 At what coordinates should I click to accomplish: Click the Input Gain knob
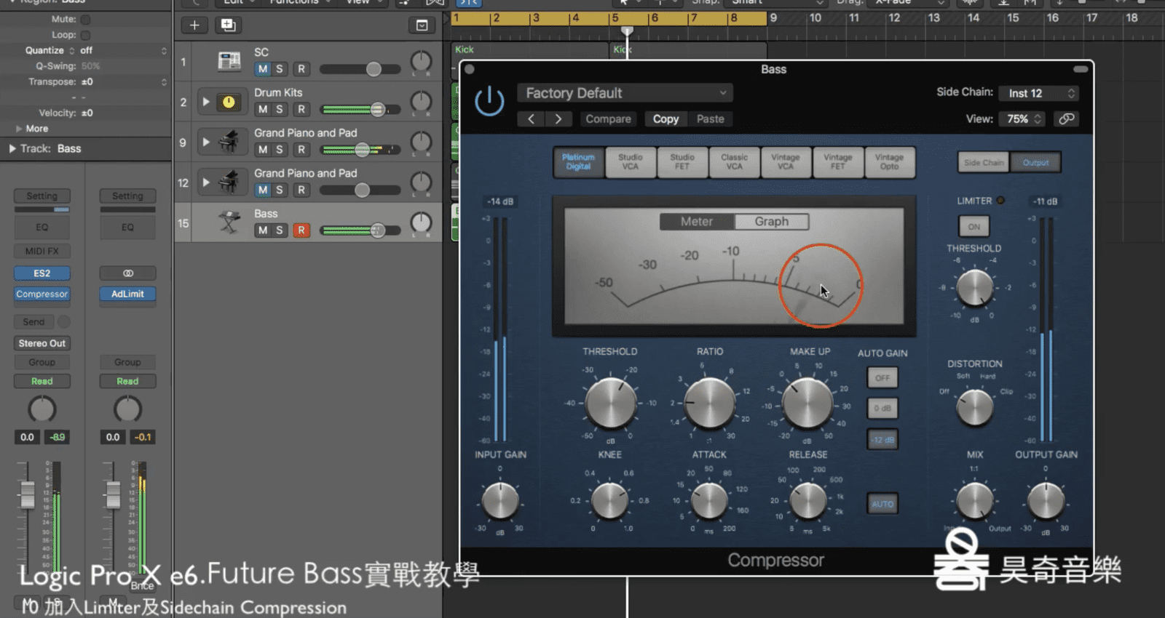point(500,501)
